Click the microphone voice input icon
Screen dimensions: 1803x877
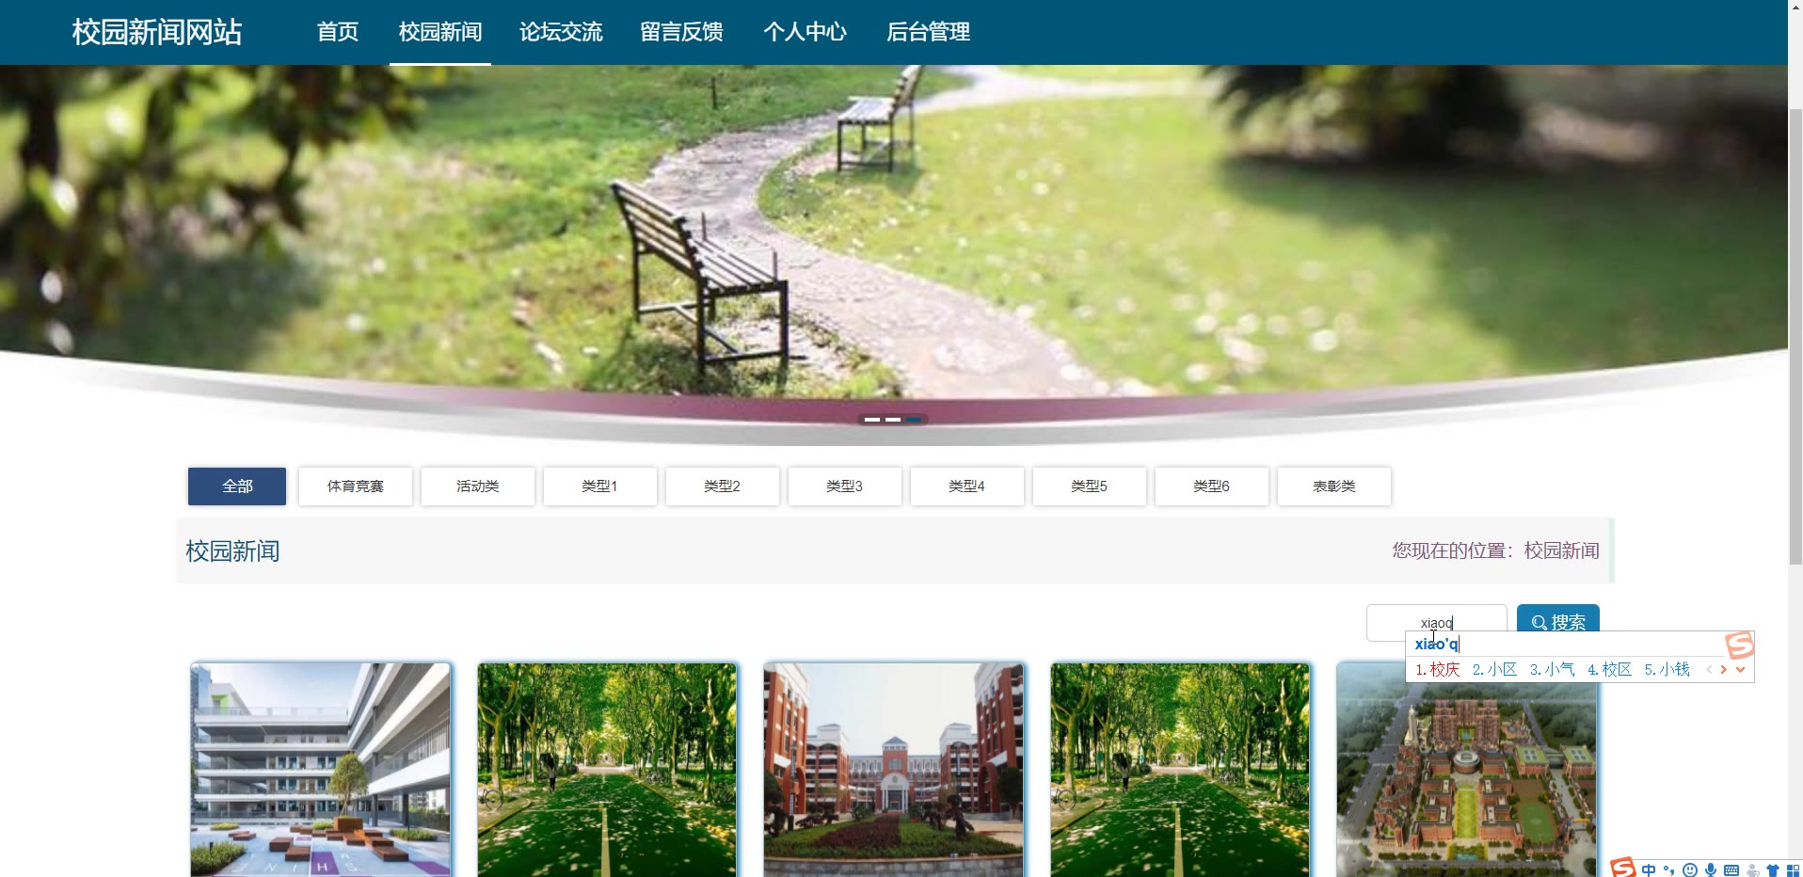[x=1711, y=870]
